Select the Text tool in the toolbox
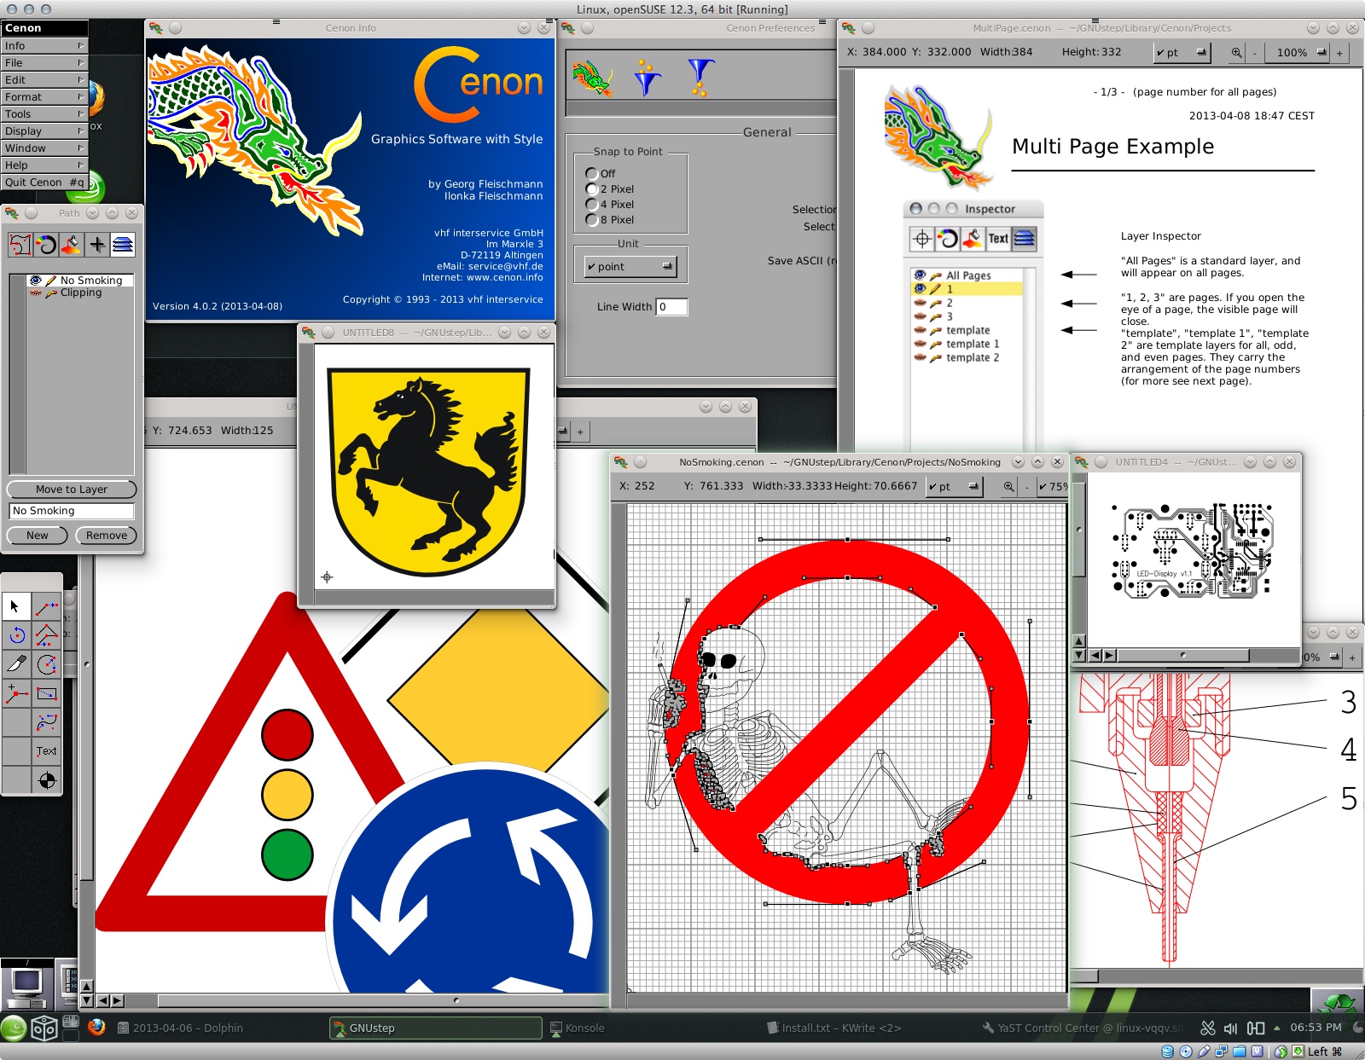Viewport: 1365px width, 1060px height. coord(46,751)
